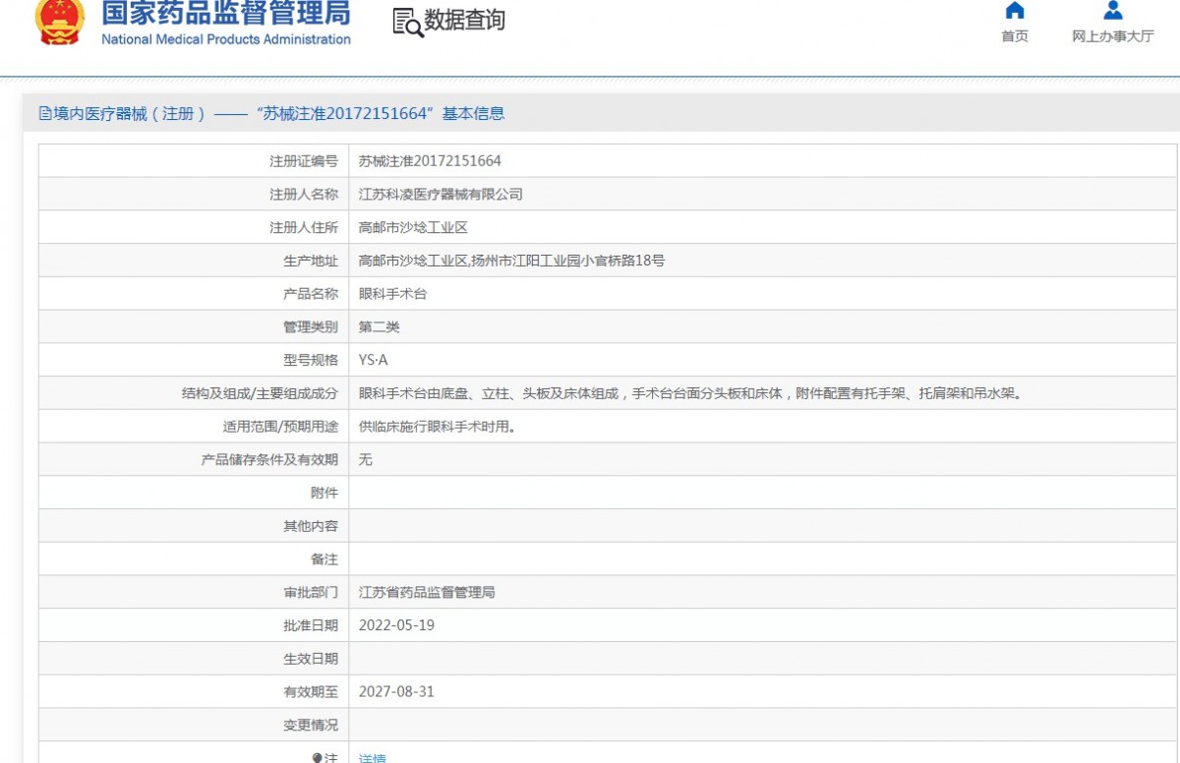This screenshot has height=763, width=1180.
Task: Click the 其他内容 row label
Action: coord(311,526)
